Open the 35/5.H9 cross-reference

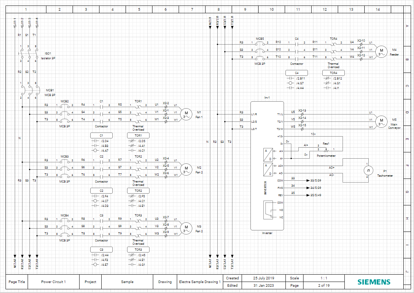coord(316,195)
